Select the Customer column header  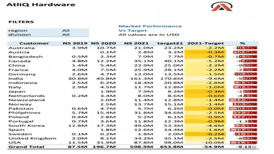(34, 43)
